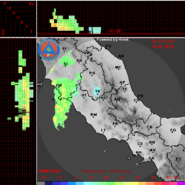185x185 pixels.
Task: Click the AQ city label on map
Action: coord(117,100)
